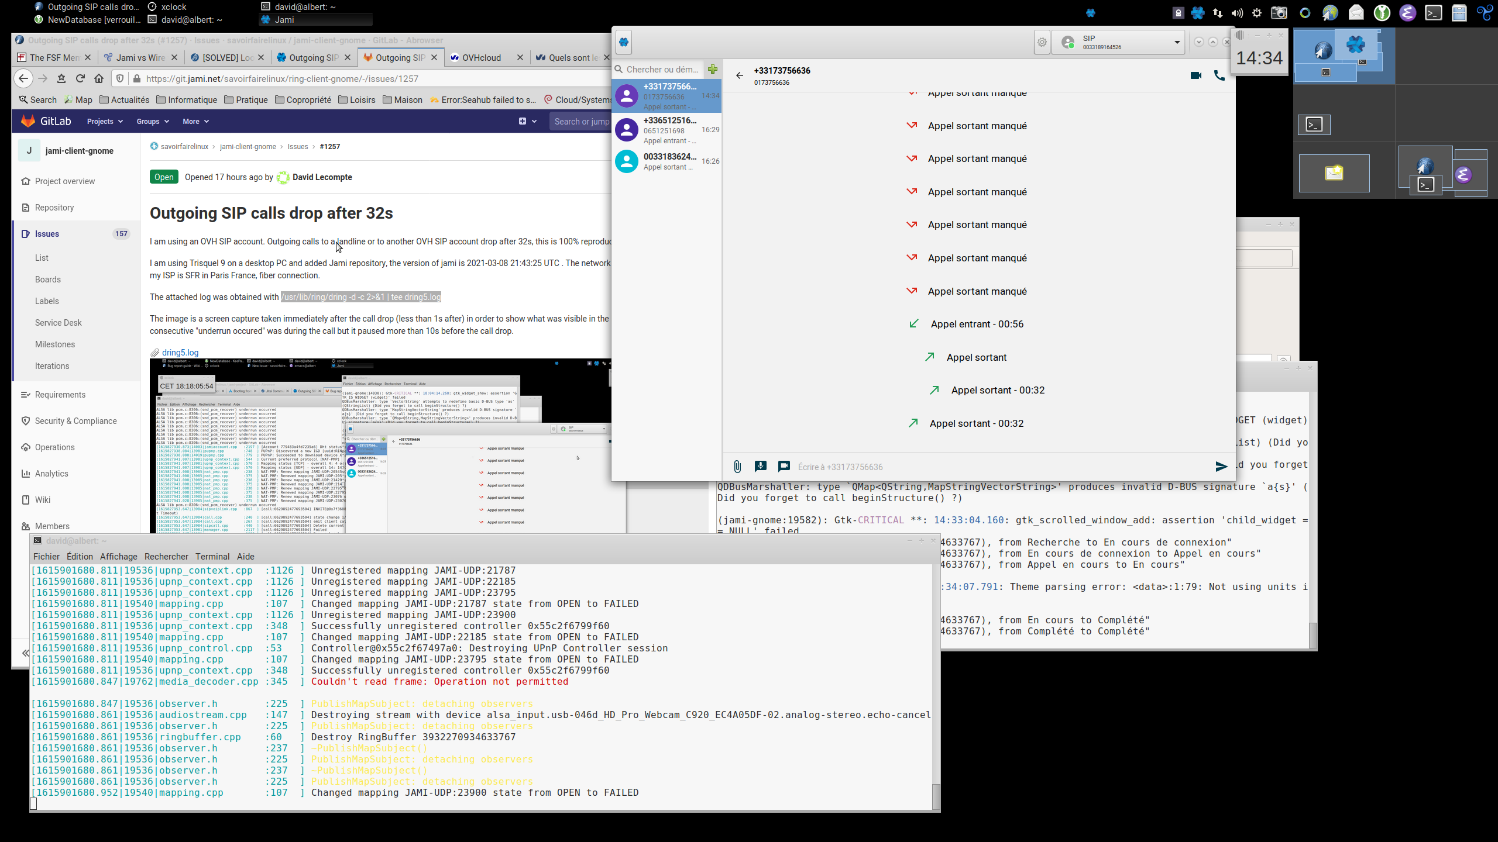Switch to '[SOLVED] Loc' browser tab
The height and width of the screenshot is (842, 1498).
tap(228, 57)
